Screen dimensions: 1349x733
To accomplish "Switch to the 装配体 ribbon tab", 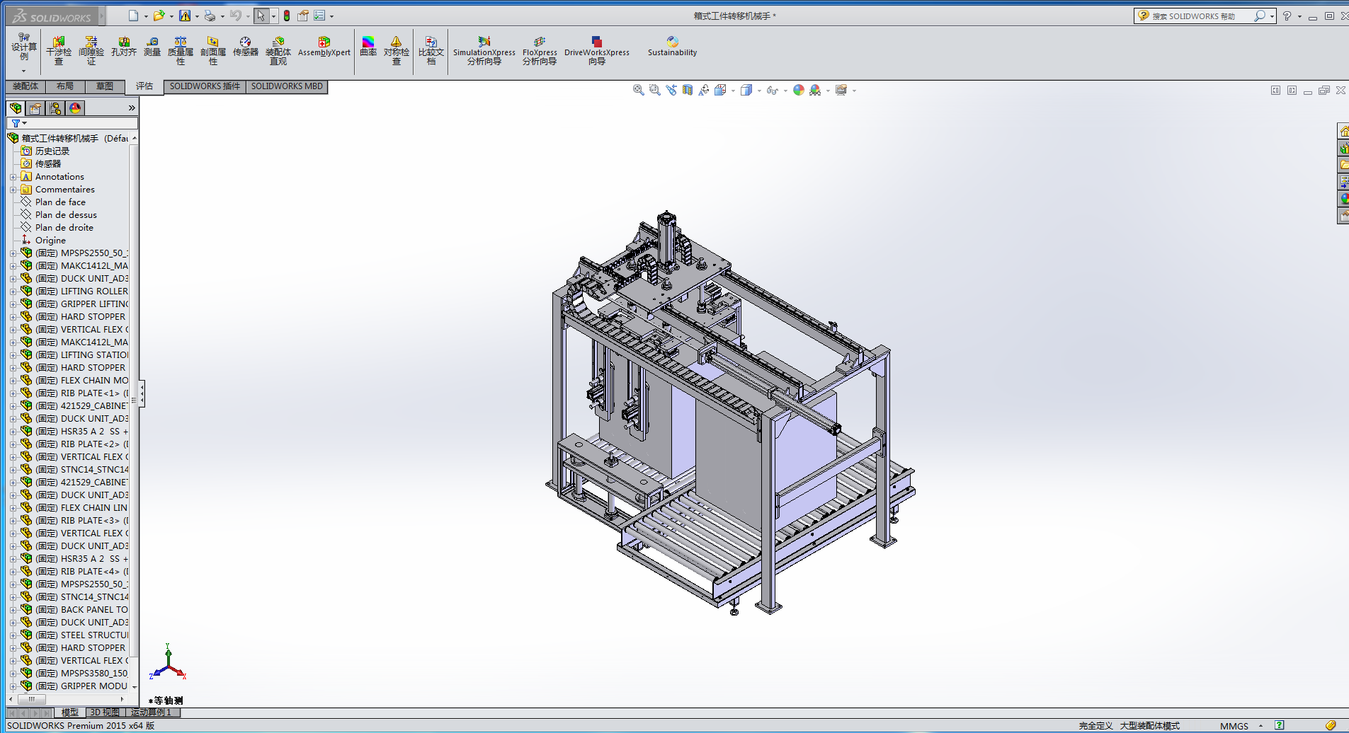I will tap(25, 86).
